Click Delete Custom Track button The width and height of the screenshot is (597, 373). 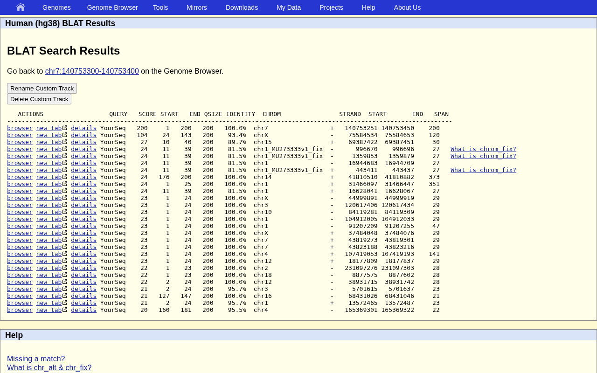tap(39, 99)
